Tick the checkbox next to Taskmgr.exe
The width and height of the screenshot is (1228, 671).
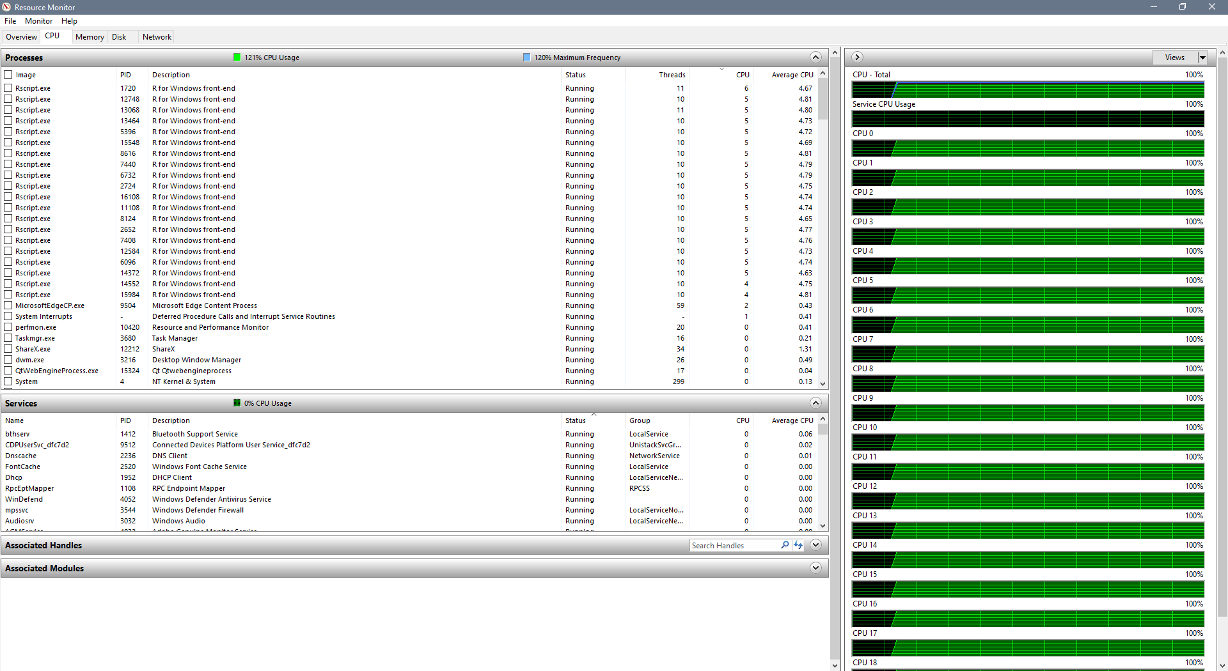[8, 338]
